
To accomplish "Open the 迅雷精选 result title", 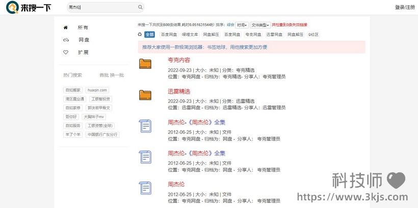I will coord(179,92).
